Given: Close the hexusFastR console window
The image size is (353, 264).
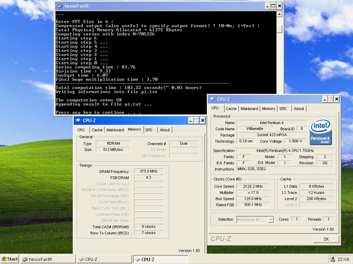Looking at the screenshot, I should [279, 6].
